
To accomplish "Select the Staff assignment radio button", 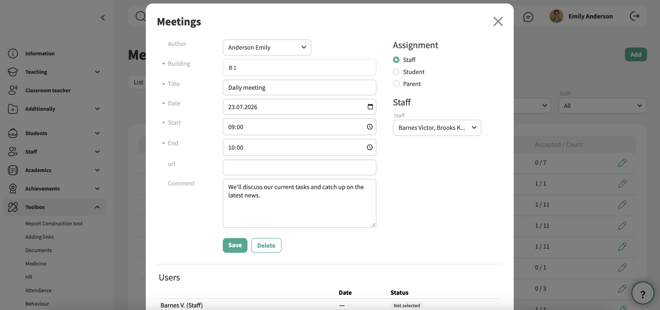I will tap(396, 60).
